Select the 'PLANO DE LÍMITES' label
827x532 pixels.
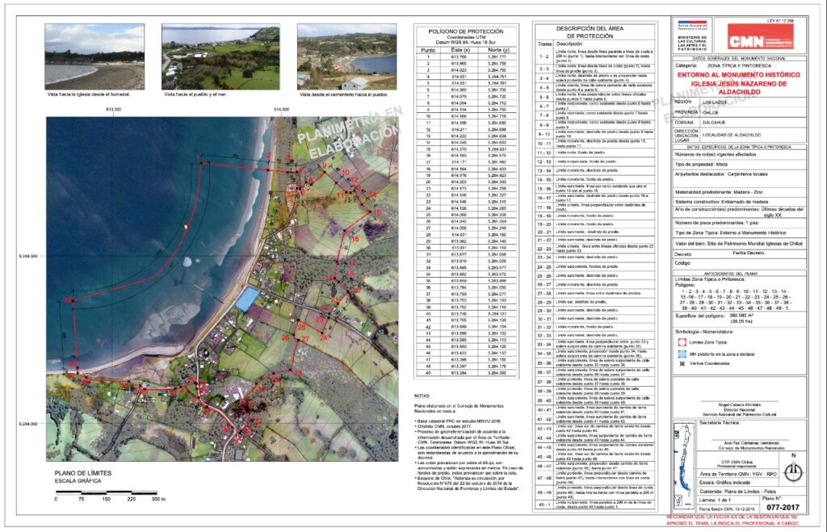[83, 473]
